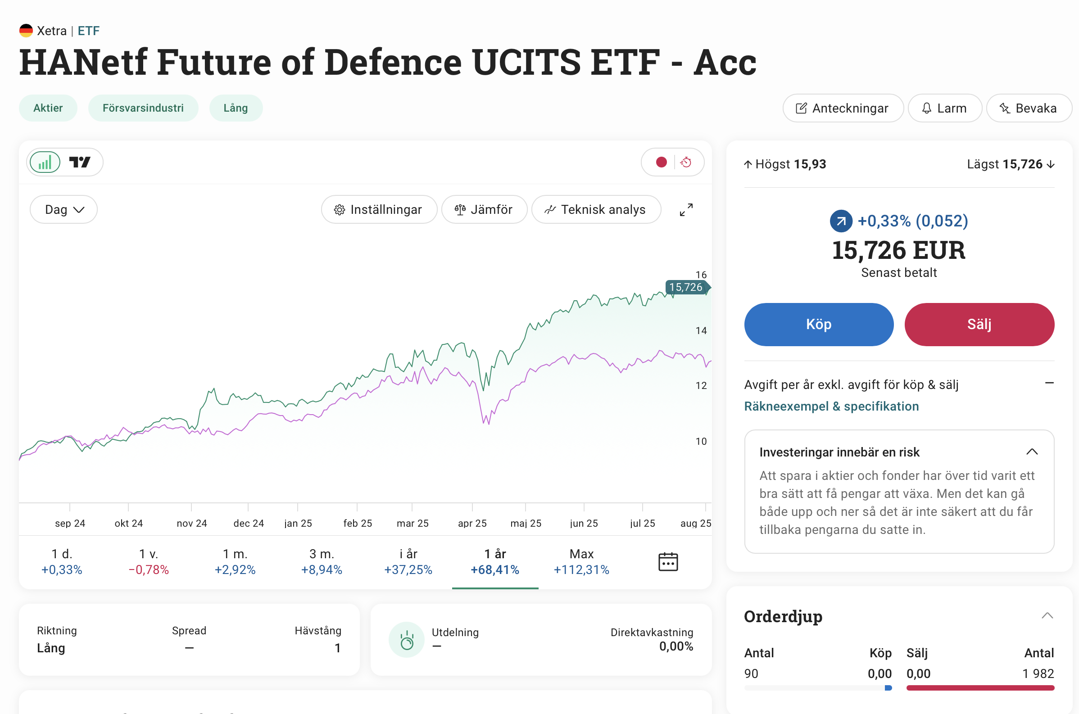Open Teknisk analys tools
Screen dimensions: 1079x714
[596, 210]
